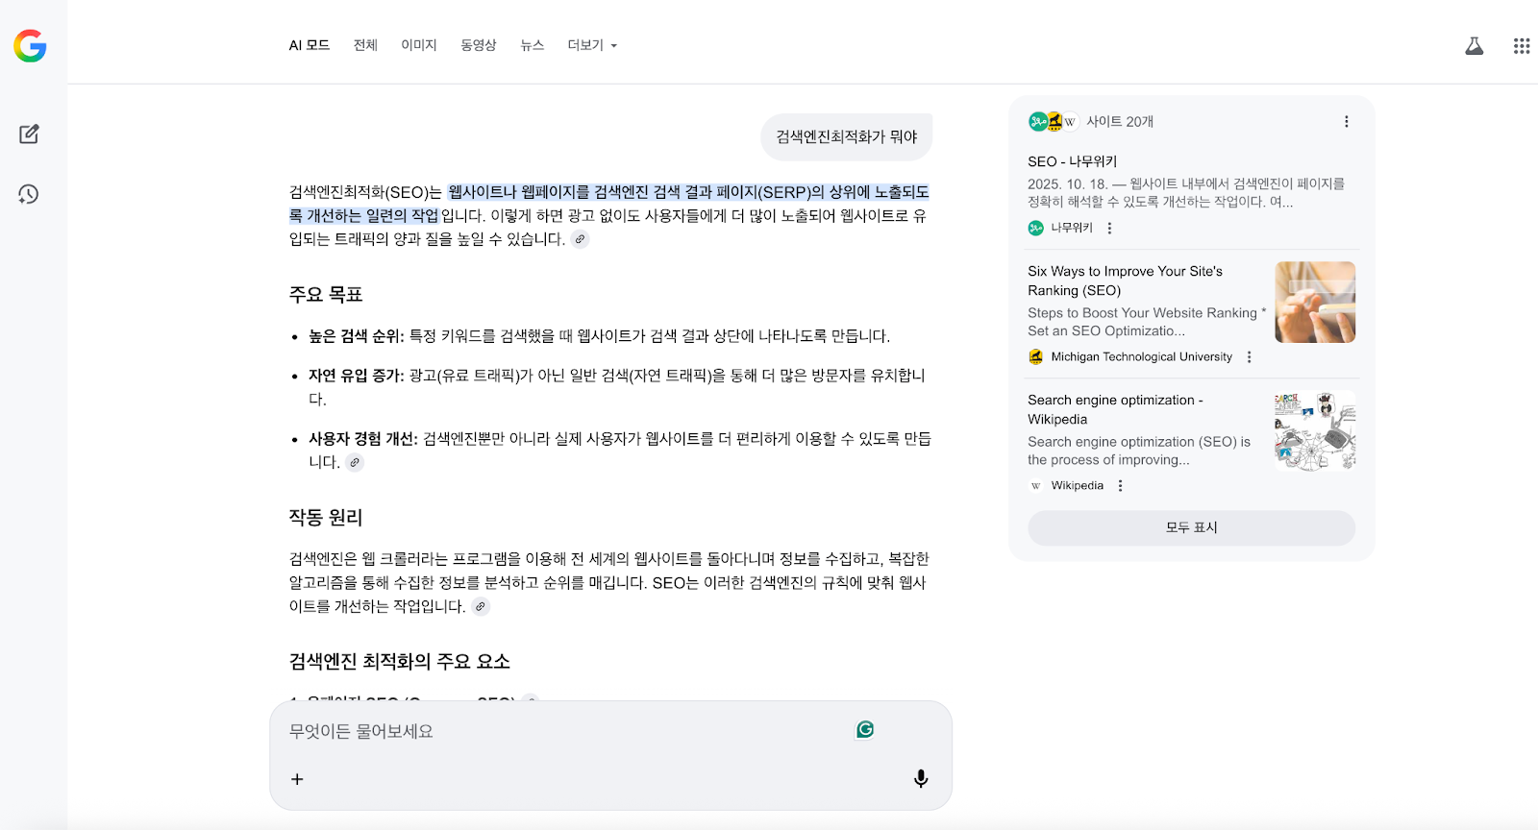Click the Google logo icon
Screen dimensions: 1538x830
pos(30,46)
